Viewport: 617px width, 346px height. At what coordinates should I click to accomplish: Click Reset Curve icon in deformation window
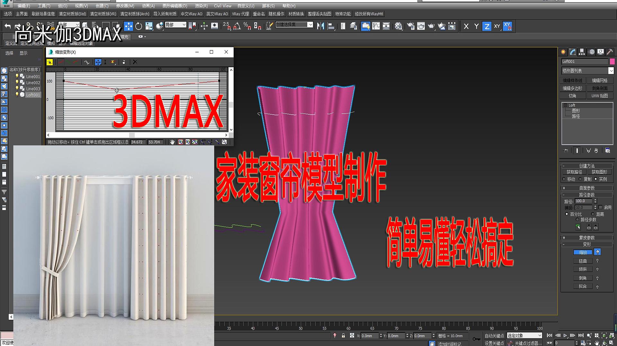[x=124, y=62]
